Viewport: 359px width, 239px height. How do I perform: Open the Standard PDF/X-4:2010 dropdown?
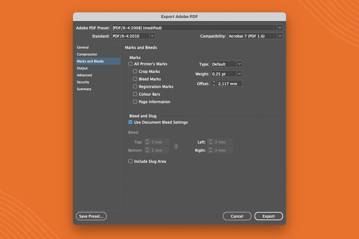(x=133, y=36)
